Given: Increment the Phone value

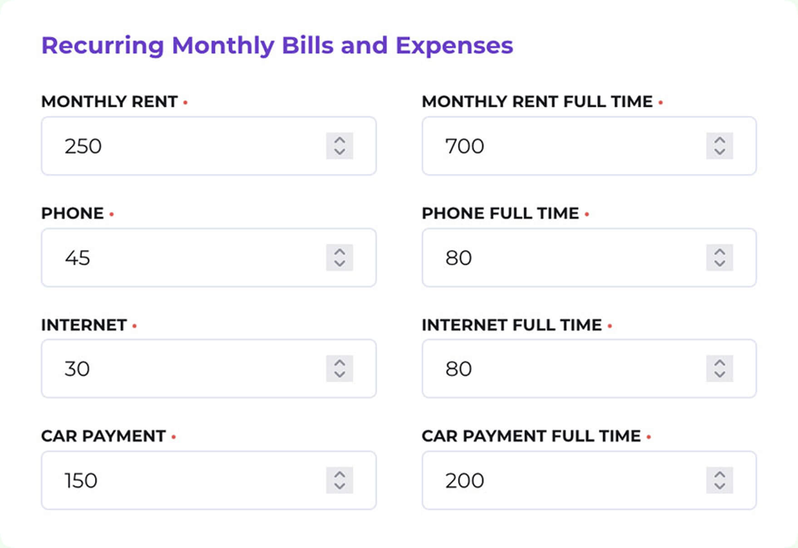Looking at the screenshot, I should point(340,252).
